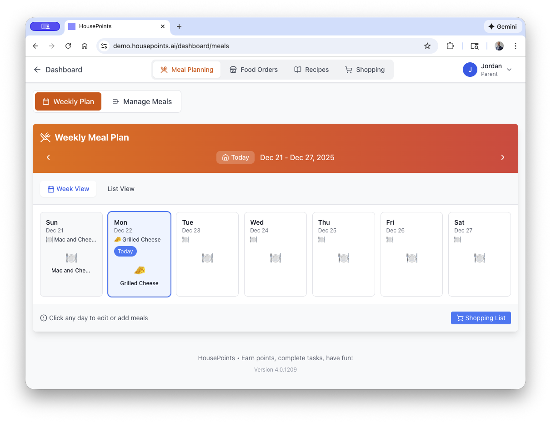The image size is (551, 423).
Task: Switch to Manage Meals
Action: click(142, 101)
